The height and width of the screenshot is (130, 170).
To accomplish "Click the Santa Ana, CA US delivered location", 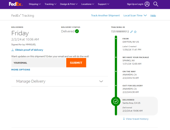I will tap(131, 103).
